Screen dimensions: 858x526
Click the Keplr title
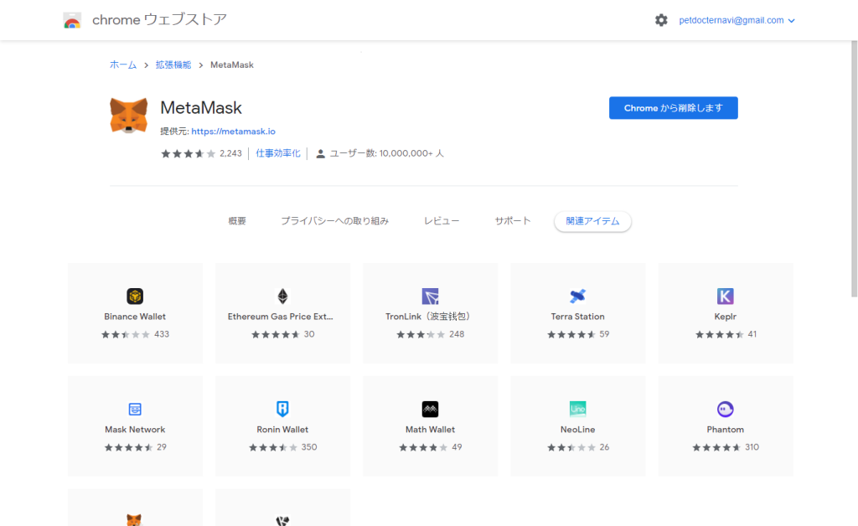726,317
